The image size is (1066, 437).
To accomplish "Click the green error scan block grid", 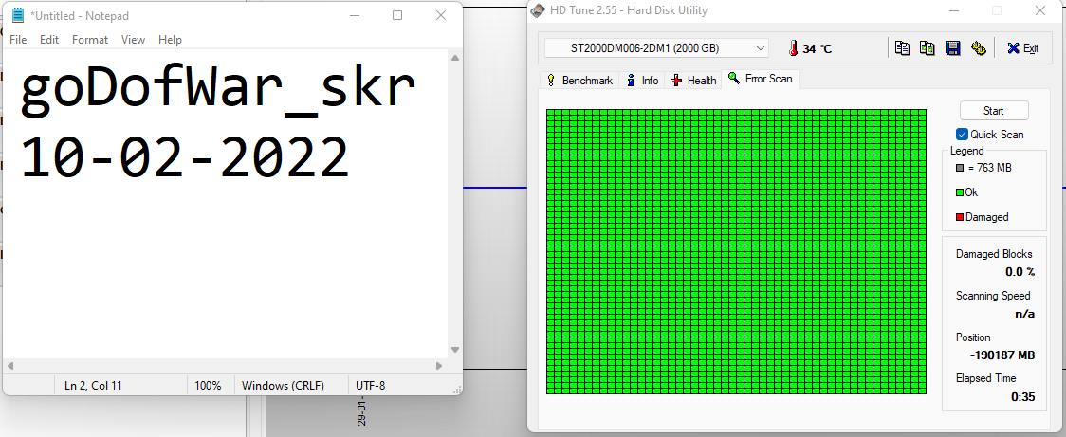I will (x=736, y=251).
